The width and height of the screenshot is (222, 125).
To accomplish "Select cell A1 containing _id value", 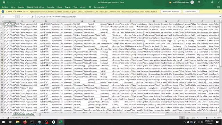I will [10, 24].
